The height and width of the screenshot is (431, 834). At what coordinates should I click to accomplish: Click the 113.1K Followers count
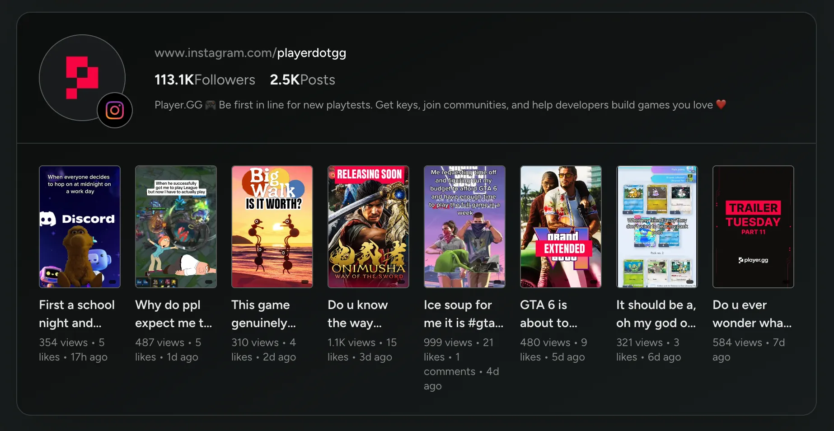pos(205,80)
